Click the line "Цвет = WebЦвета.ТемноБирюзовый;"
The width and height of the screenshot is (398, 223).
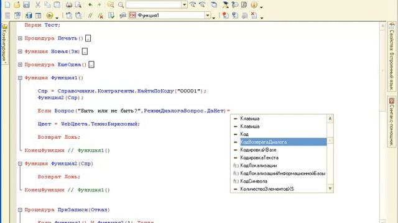point(89,124)
